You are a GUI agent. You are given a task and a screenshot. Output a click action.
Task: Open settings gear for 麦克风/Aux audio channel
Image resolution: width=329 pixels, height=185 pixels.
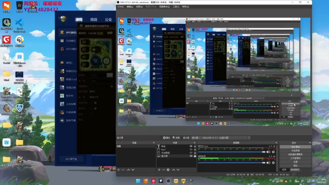[273, 152]
